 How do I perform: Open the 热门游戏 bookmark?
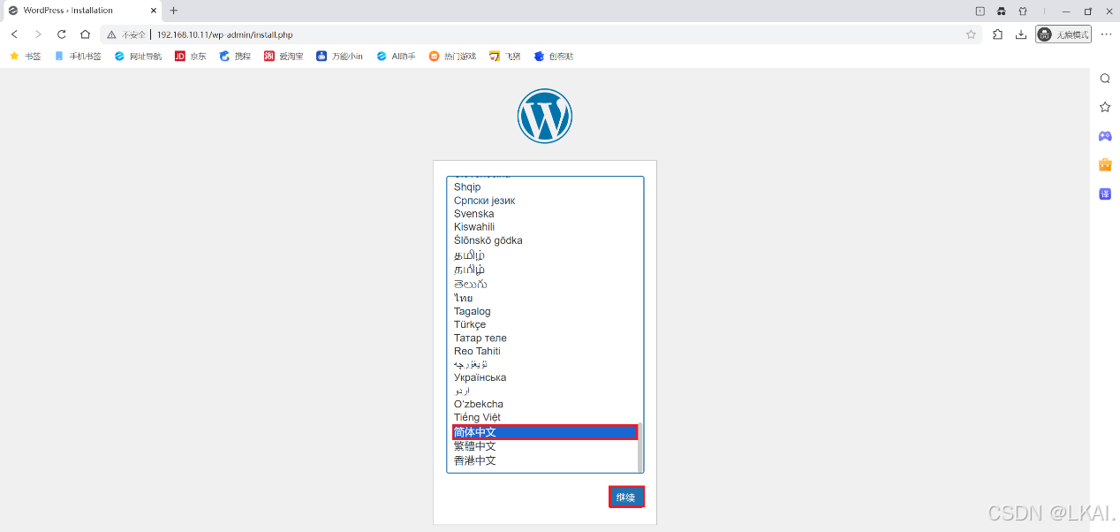point(452,56)
